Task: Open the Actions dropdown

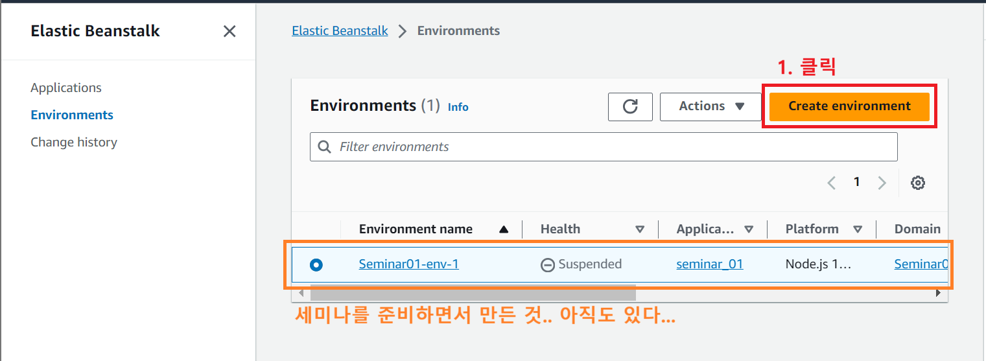Action: tap(710, 106)
